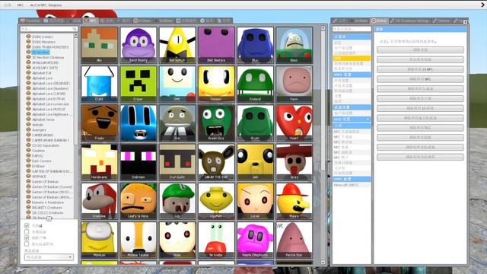Open the left DrGBase spawn tab
487x274 pixels.
pyautogui.click(x=164, y=21)
